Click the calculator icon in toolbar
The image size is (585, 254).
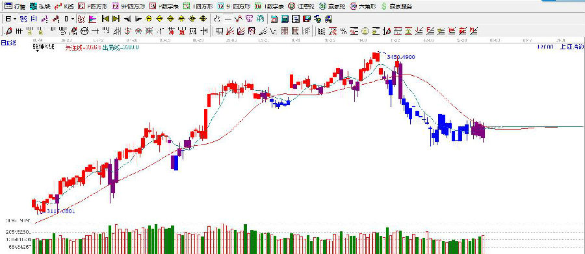(285, 19)
